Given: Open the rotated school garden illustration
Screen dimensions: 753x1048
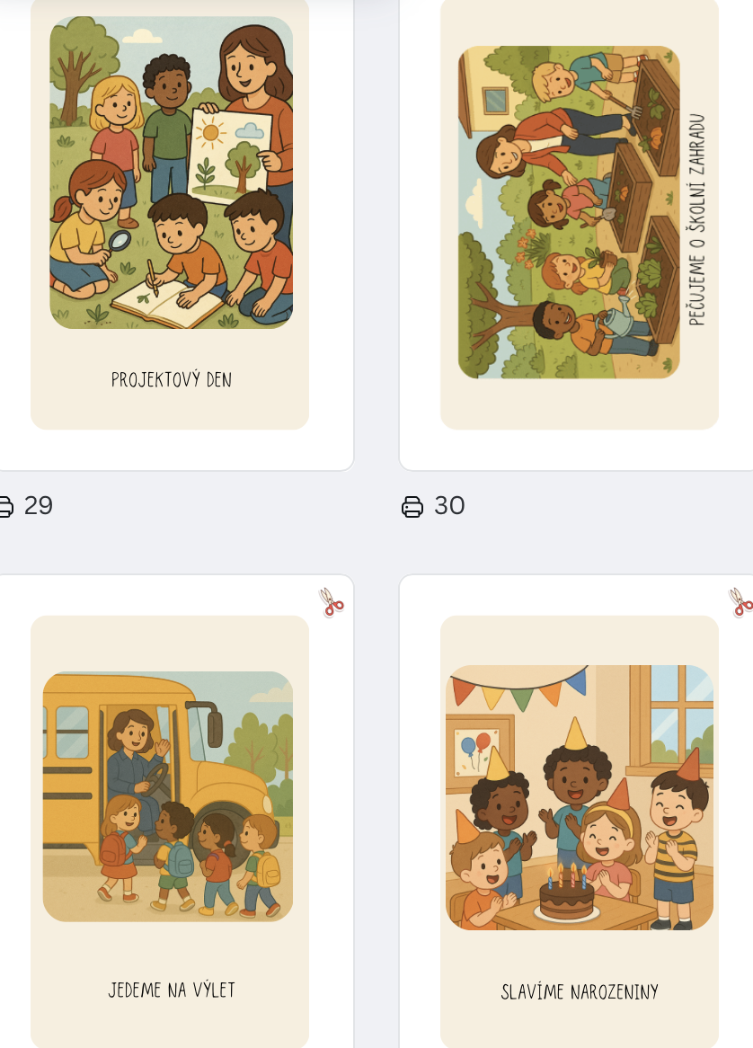Looking at the screenshot, I should 569,212.
